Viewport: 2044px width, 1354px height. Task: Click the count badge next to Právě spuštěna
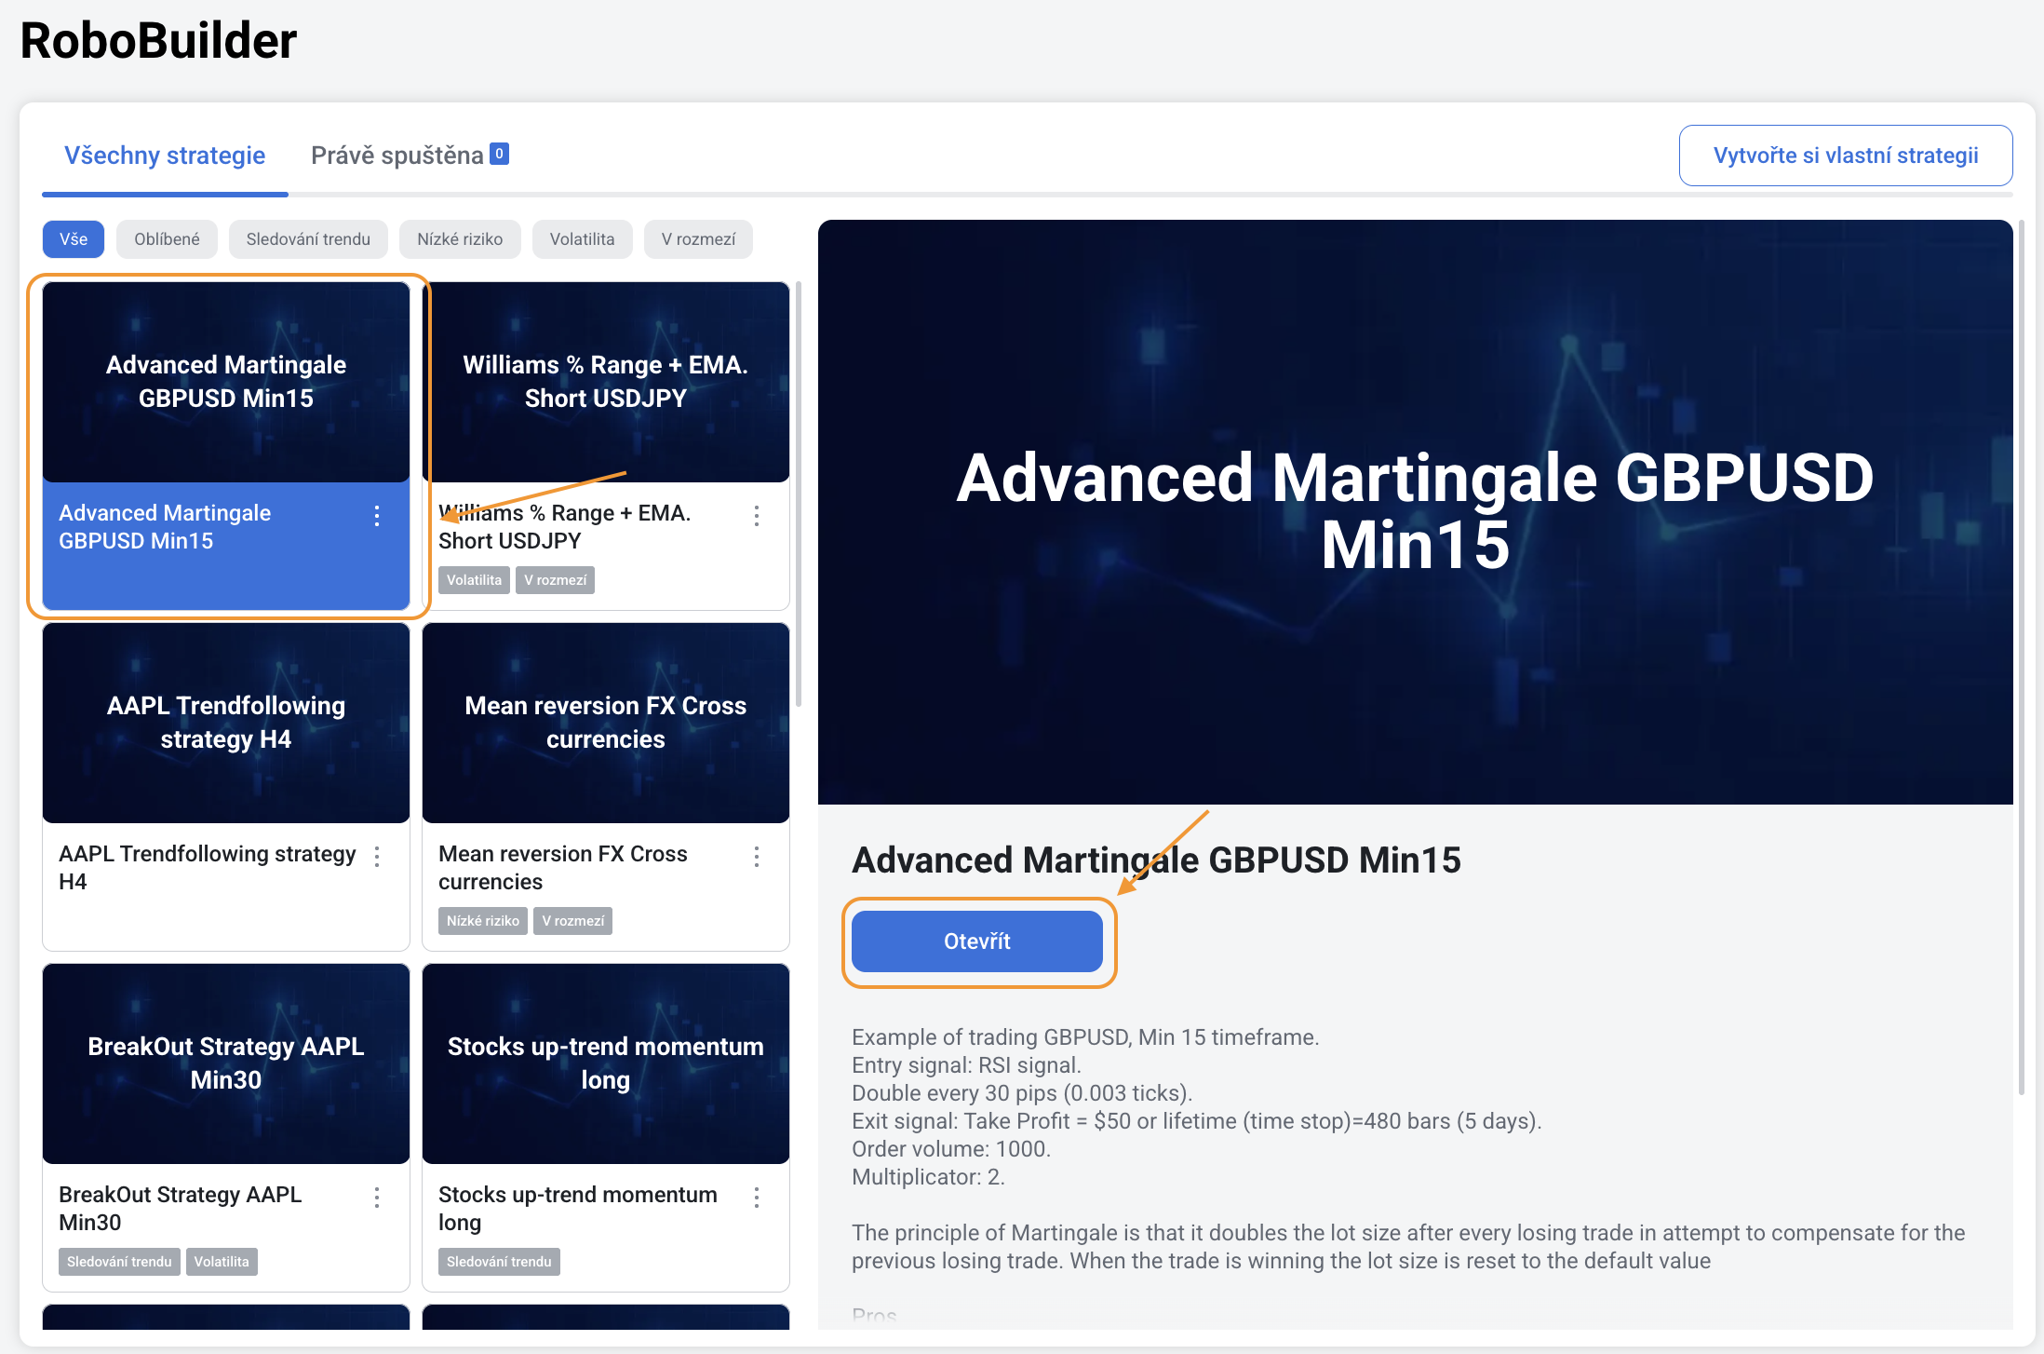pos(500,154)
